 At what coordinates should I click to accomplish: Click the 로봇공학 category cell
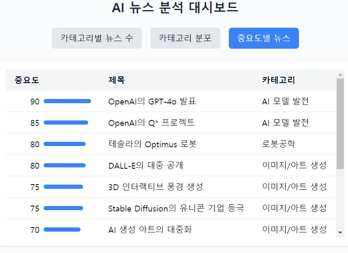coord(279,144)
